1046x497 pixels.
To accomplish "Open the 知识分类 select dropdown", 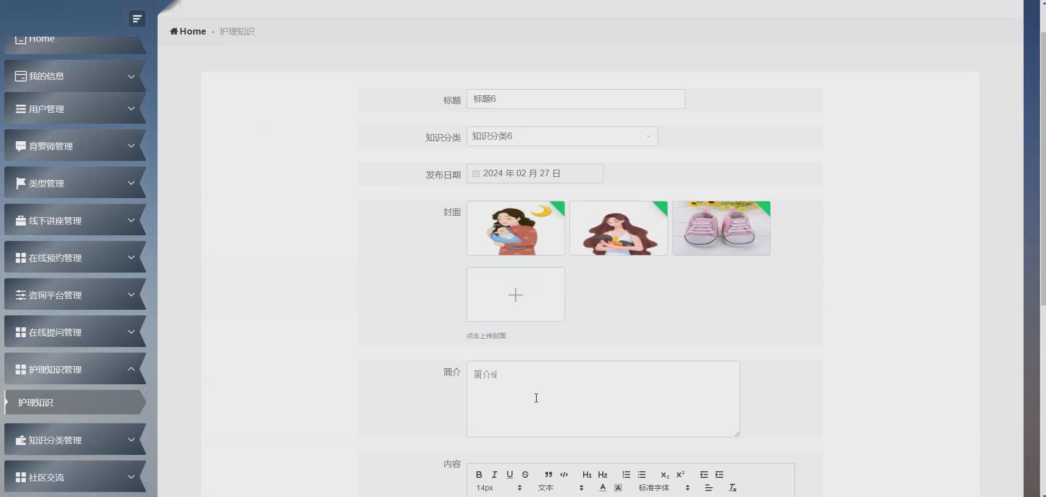I will [562, 136].
